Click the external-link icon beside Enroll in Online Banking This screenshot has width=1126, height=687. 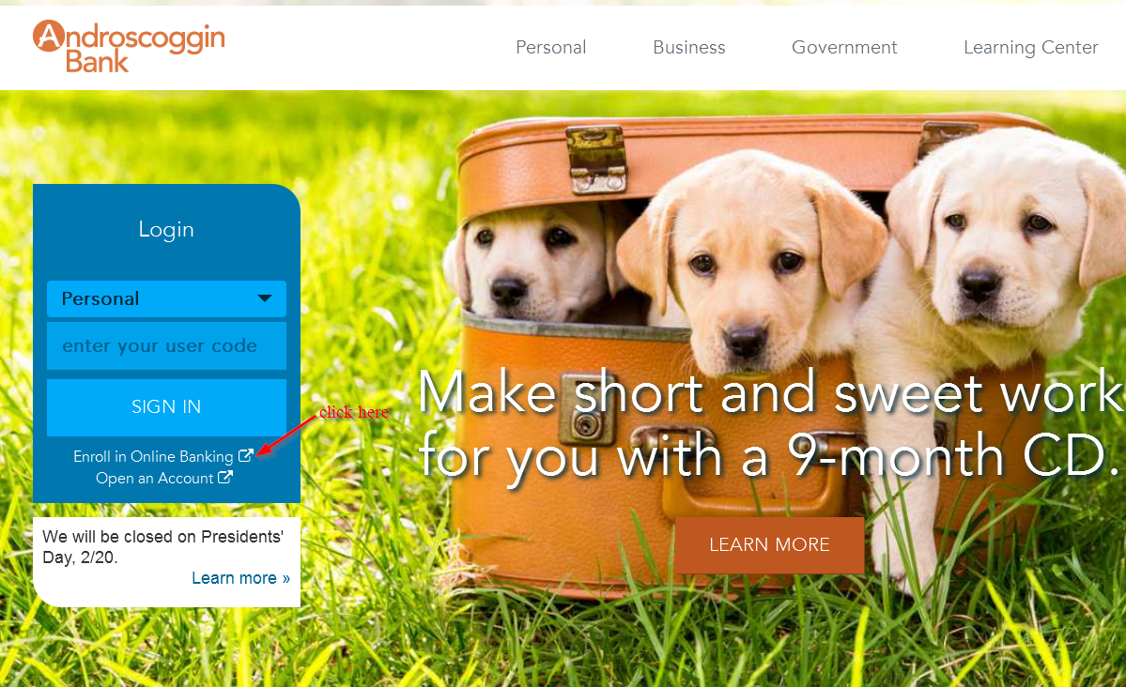[x=246, y=455]
